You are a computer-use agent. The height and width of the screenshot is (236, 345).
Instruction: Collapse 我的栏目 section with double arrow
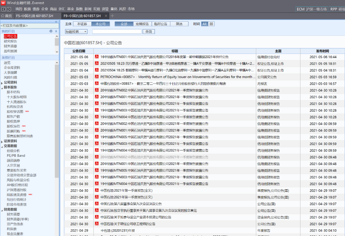56,31
